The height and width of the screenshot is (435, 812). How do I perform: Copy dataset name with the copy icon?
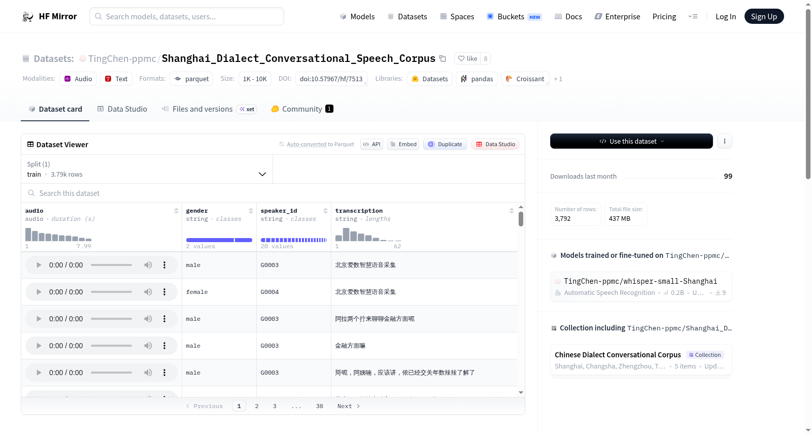click(443, 58)
